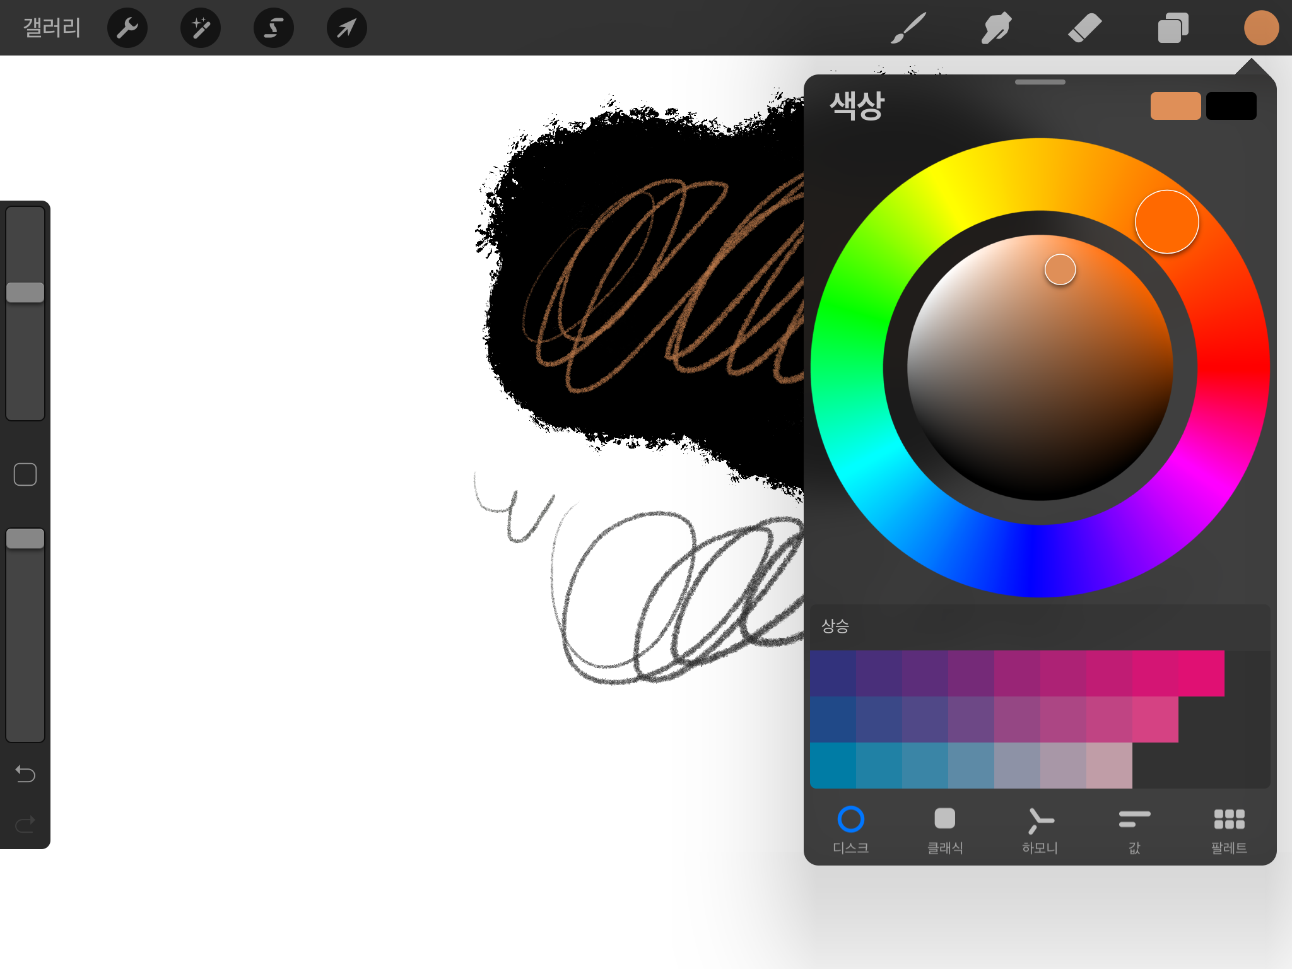This screenshot has width=1292, height=969.
Task: Select the black secondary color swatch
Action: tap(1231, 106)
